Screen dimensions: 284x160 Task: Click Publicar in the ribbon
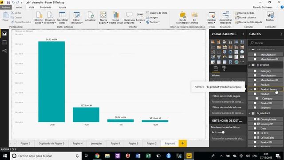pos(270,16)
